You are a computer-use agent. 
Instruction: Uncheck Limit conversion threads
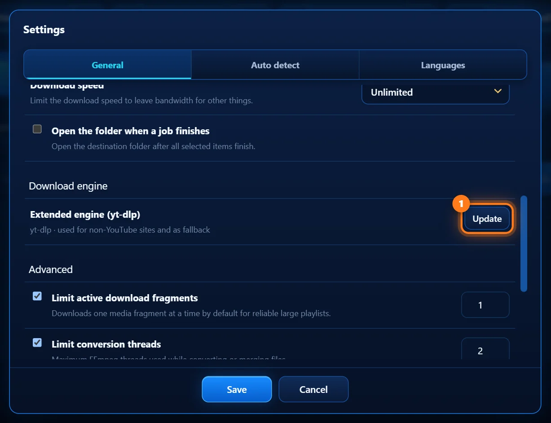click(37, 343)
